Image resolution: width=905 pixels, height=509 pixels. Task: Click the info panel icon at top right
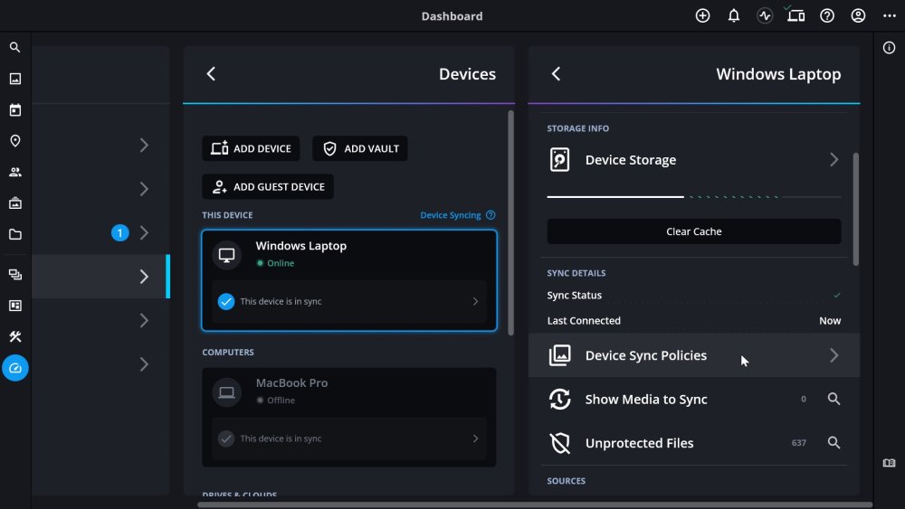coord(889,48)
